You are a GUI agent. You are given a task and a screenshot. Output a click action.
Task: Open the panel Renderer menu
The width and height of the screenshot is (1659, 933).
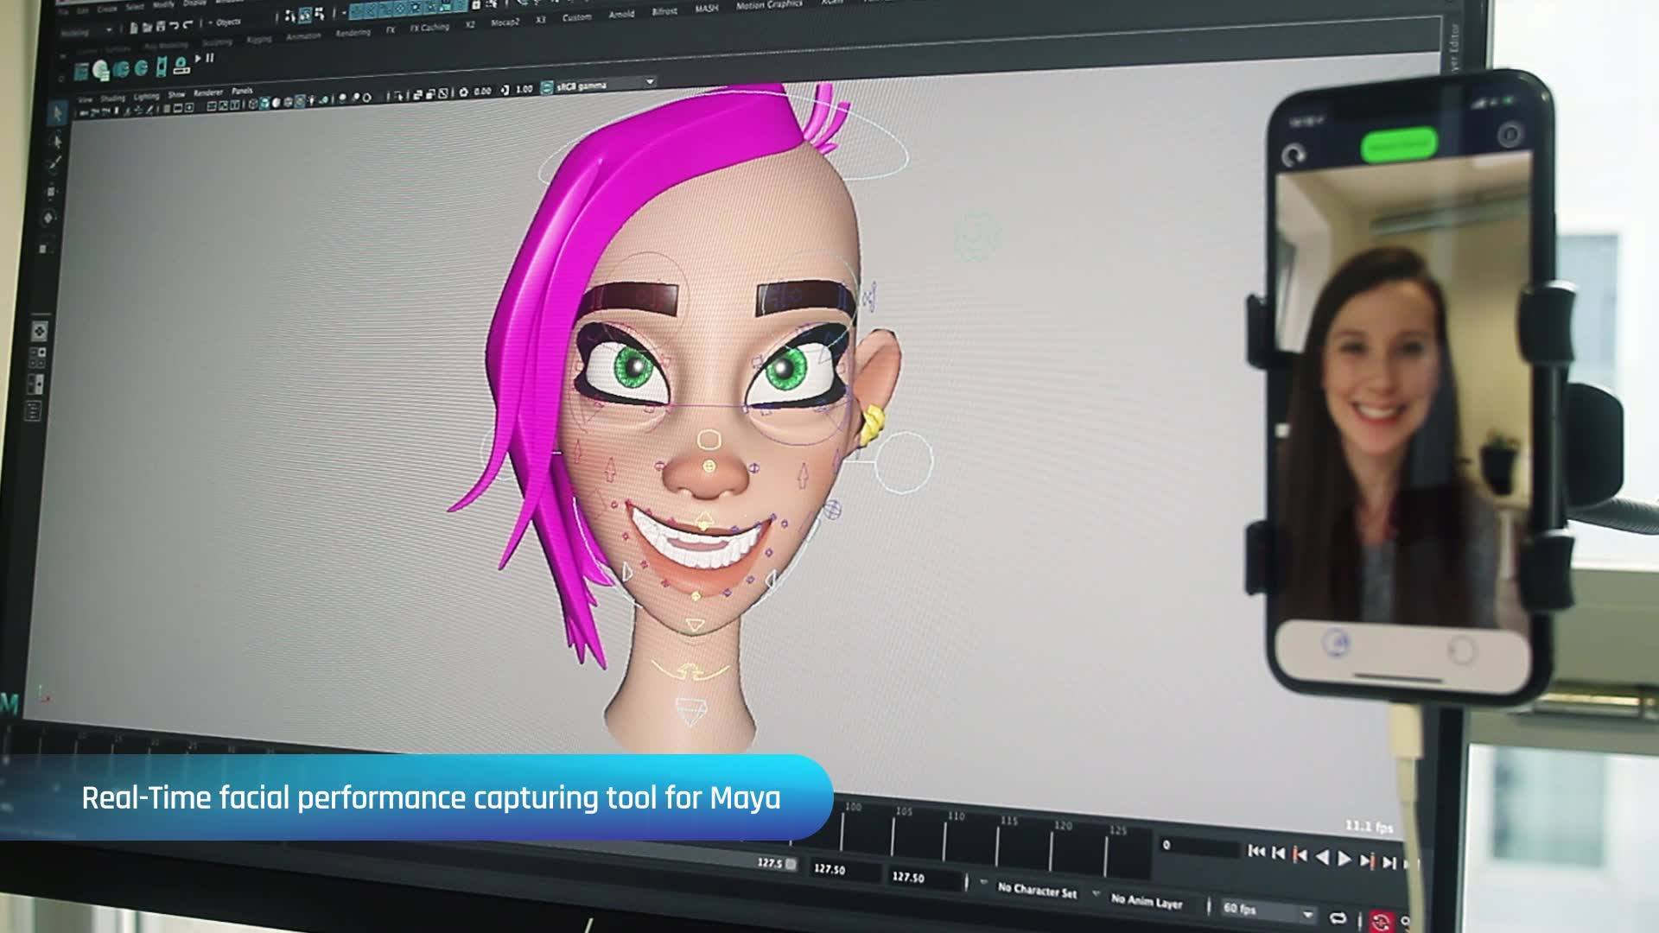tap(208, 92)
